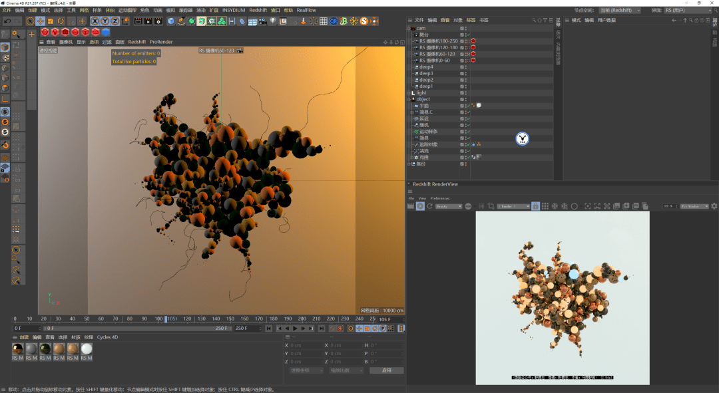
Task: Click the Render to Picture Viewer icon
Action: 148,22
